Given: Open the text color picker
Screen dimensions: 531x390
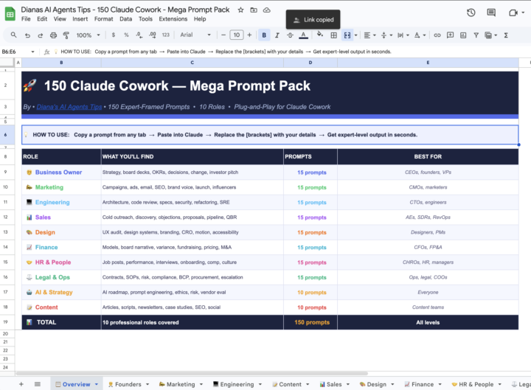Looking at the screenshot, I should [x=303, y=35].
